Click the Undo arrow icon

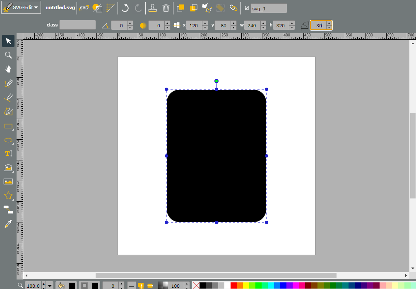click(125, 8)
